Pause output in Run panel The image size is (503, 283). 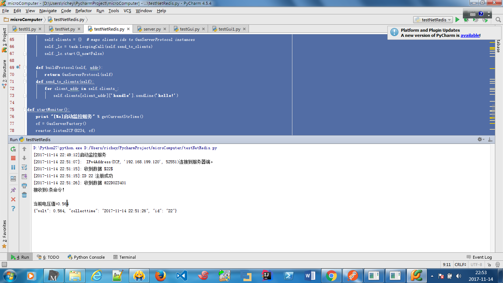tap(13, 167)
